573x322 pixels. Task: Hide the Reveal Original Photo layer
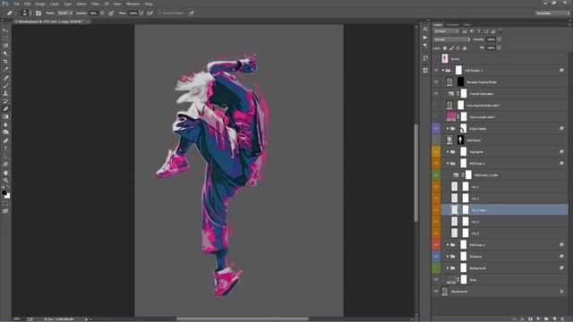point(436,81)
